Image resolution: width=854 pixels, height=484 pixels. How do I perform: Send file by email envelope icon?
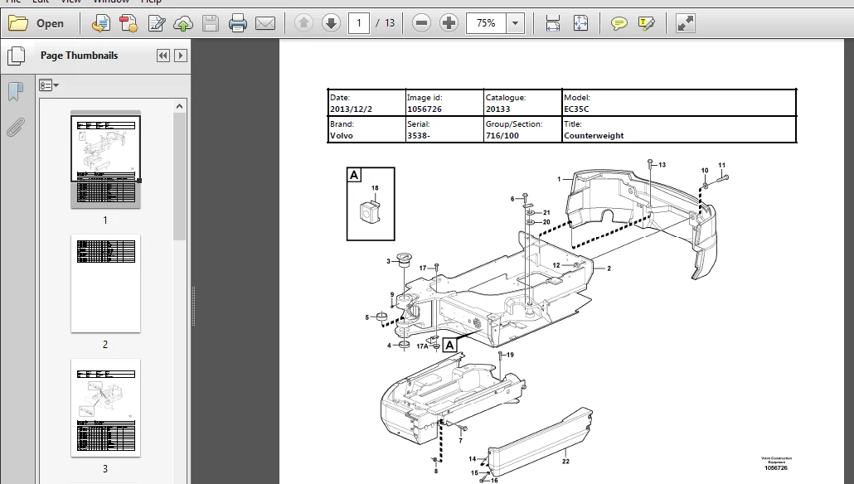265,23
